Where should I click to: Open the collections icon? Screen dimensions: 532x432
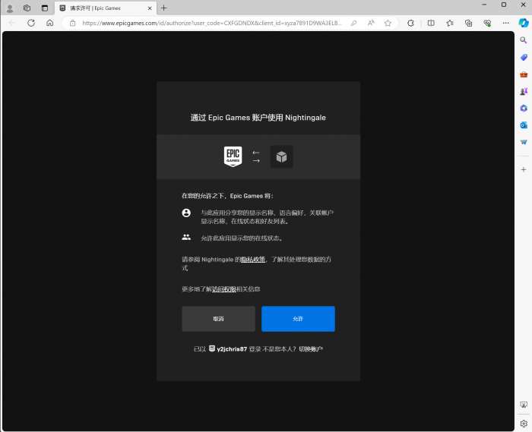[469, 23]
